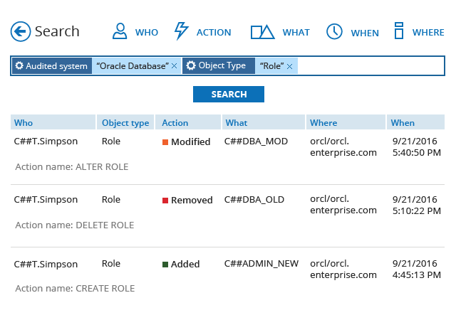This screenshot has height=320, width=456.
Task: Remove the "Role" filter tag
Action: pyautogui.click(x=291, y=66)
